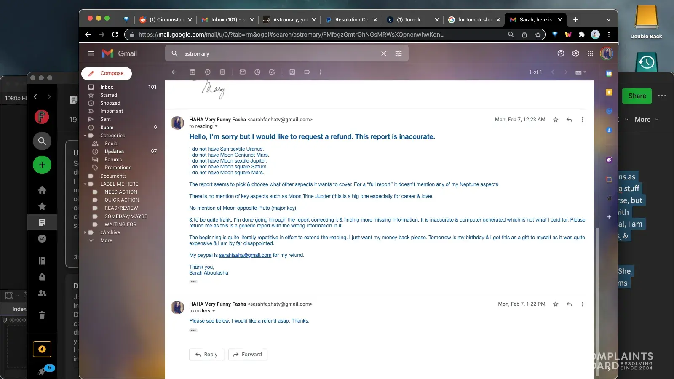Delete the conversation with trash icon
The height and width of the screenshot is (379, 674).
click(x=222, y=72)
